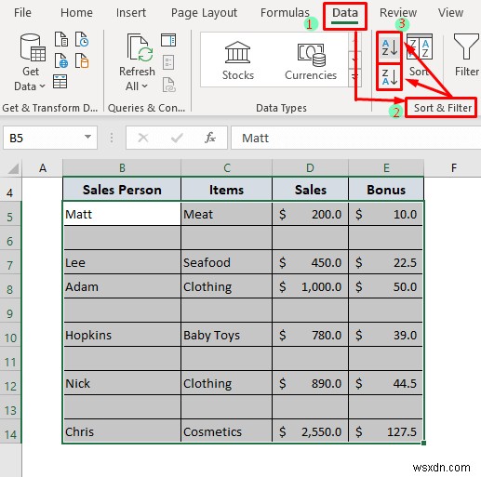Sort A to Z ascending
The height and width of the screenshot is (477, 481).
coord(389,47)
